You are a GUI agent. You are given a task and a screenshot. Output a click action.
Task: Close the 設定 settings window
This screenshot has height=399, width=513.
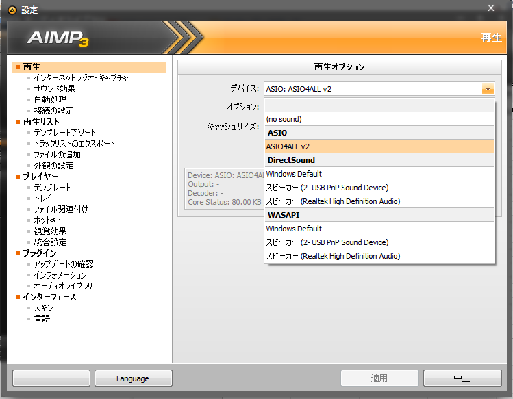(x=491, y=8)
